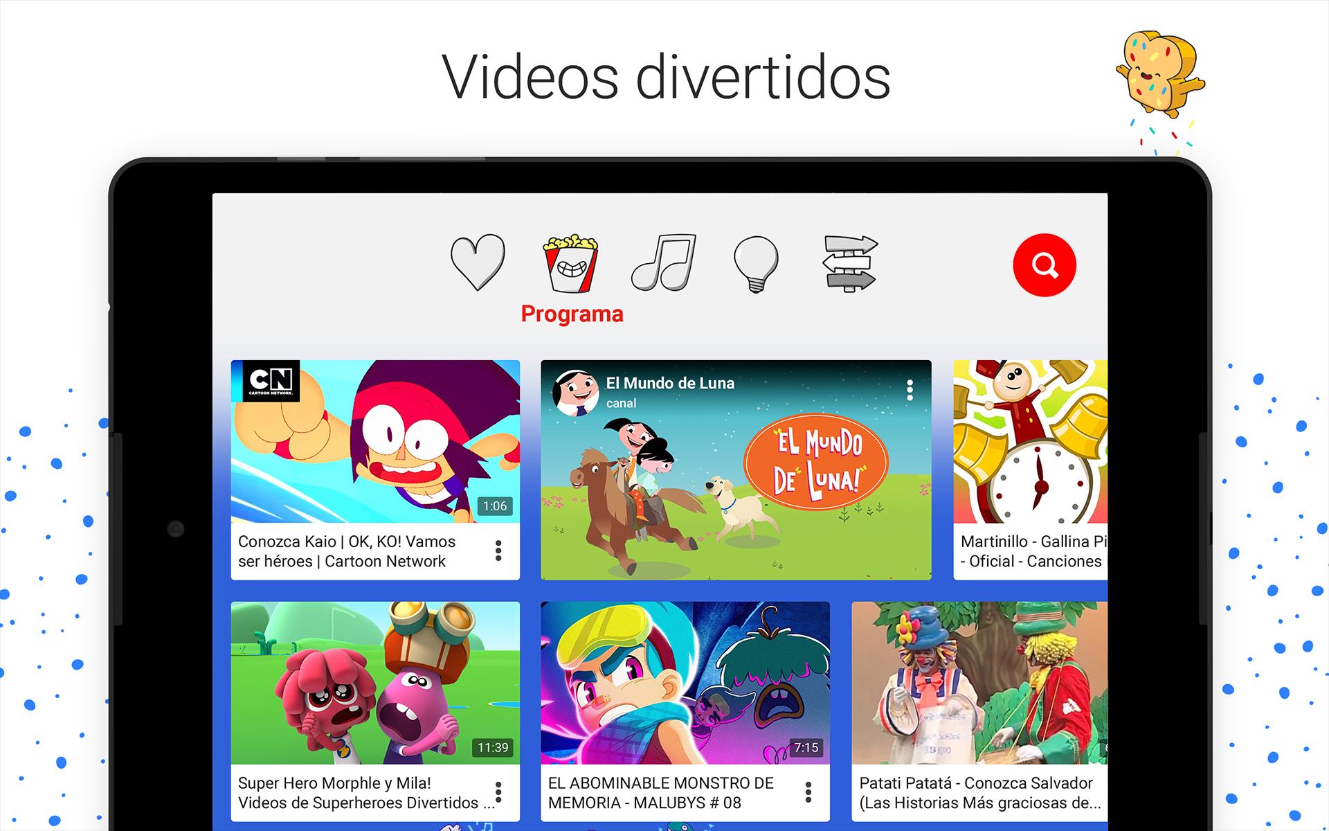This screenshot has width=1329, height=831.
Task: Click the 7:15 duration badge
Action: tap(806, 748)
